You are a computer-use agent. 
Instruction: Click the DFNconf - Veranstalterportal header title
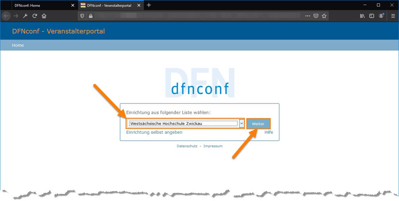click(59, 31)
